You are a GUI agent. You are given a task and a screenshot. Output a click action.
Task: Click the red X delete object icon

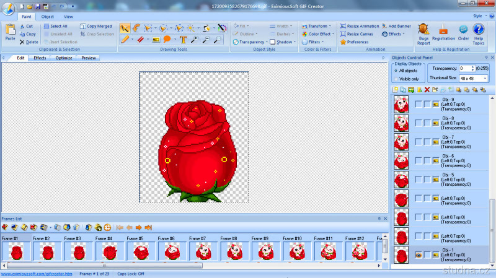427,90
